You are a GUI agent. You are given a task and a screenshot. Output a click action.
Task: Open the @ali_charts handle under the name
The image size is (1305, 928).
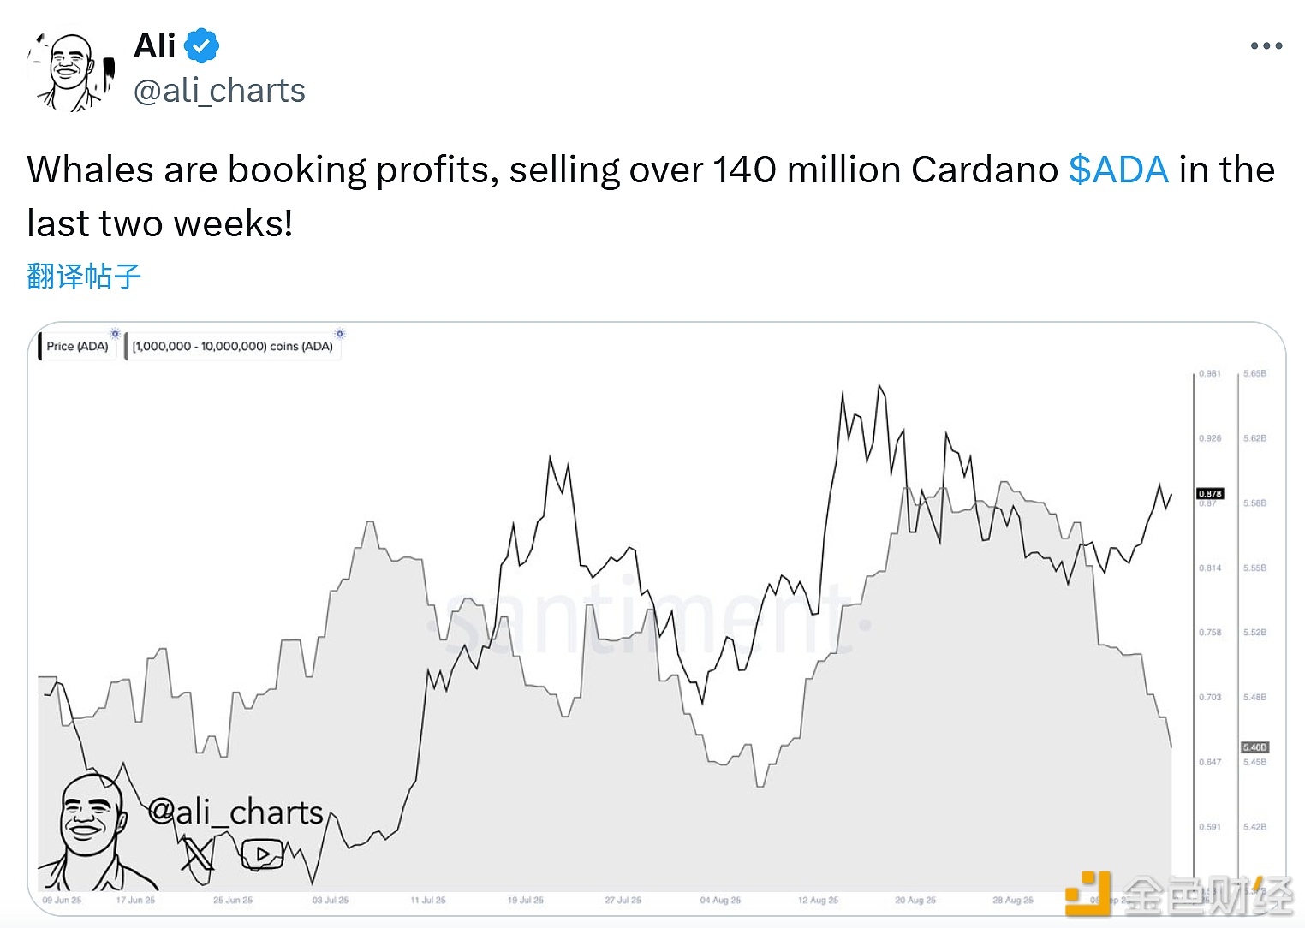pos(219,91)
